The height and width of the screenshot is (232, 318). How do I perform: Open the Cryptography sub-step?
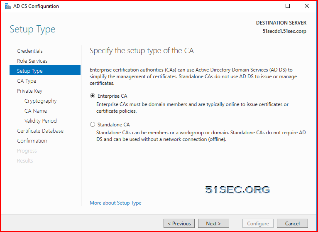[41, 101]
